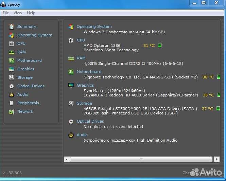Click the Operating System Windows flag sidebar icon

point(12,35)
